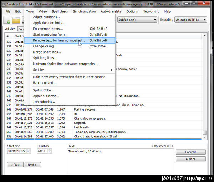This screenshot has height=182, width=214.
Task: Select row 549 Last breath.
Action: pyautogui.click(x=103, y=127)
